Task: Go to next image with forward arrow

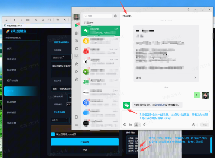Action: [21, 20]
